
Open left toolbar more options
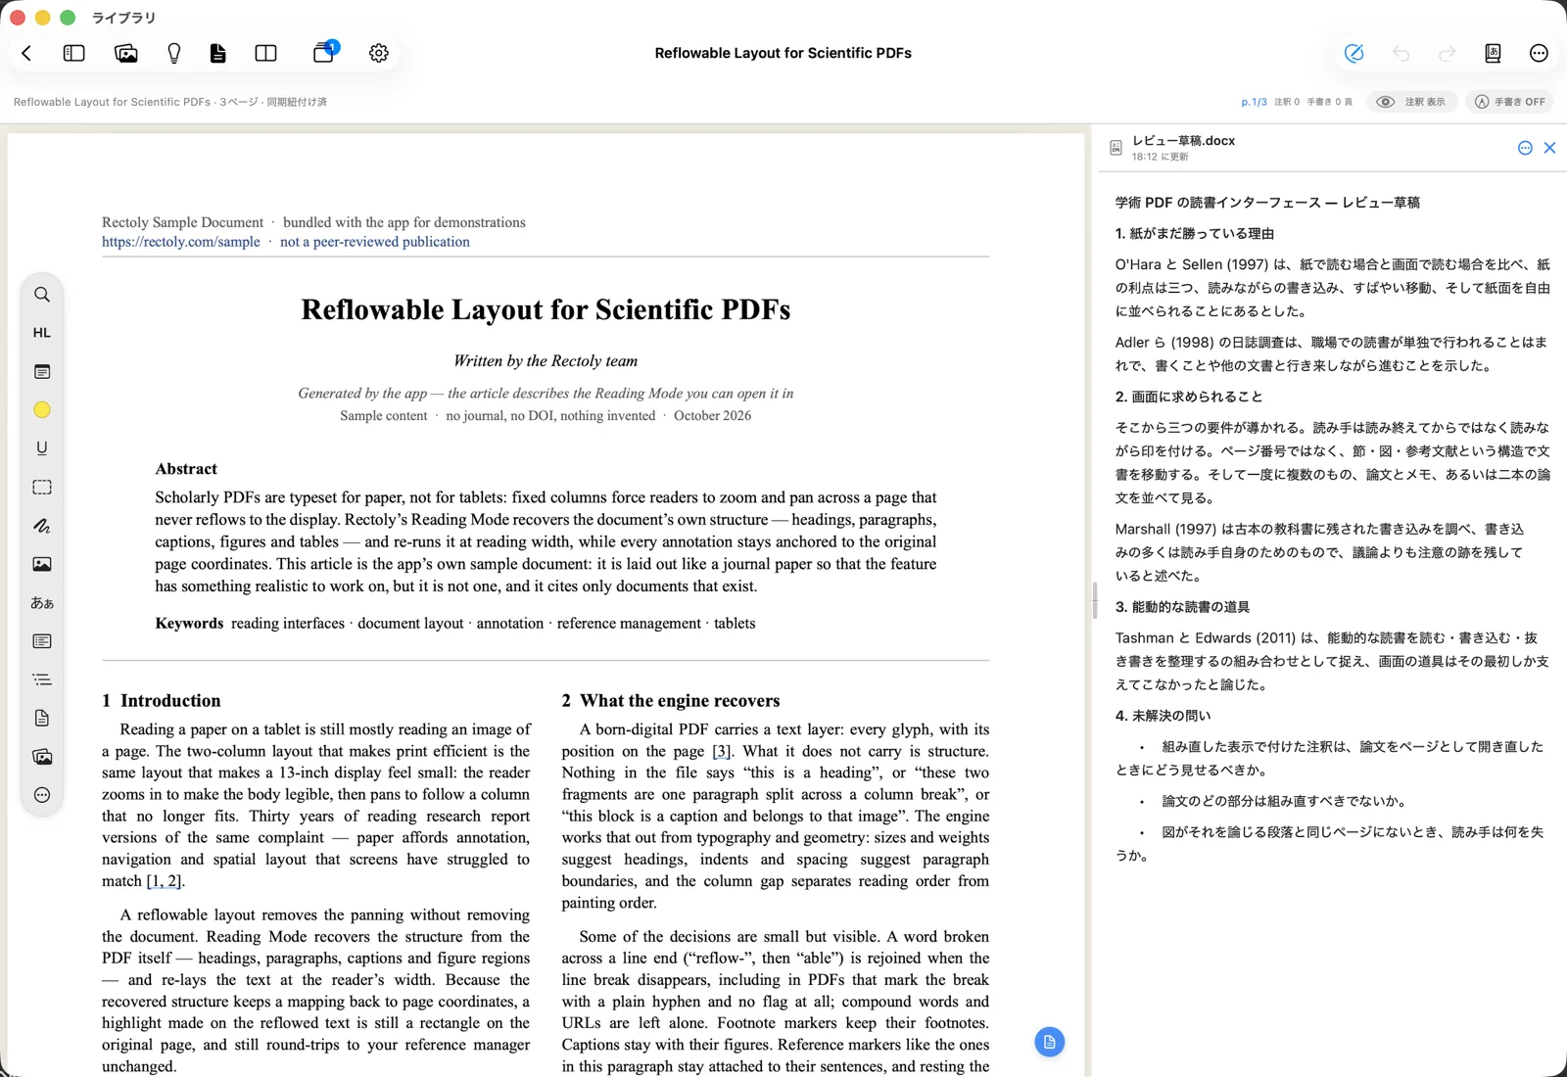42,795
